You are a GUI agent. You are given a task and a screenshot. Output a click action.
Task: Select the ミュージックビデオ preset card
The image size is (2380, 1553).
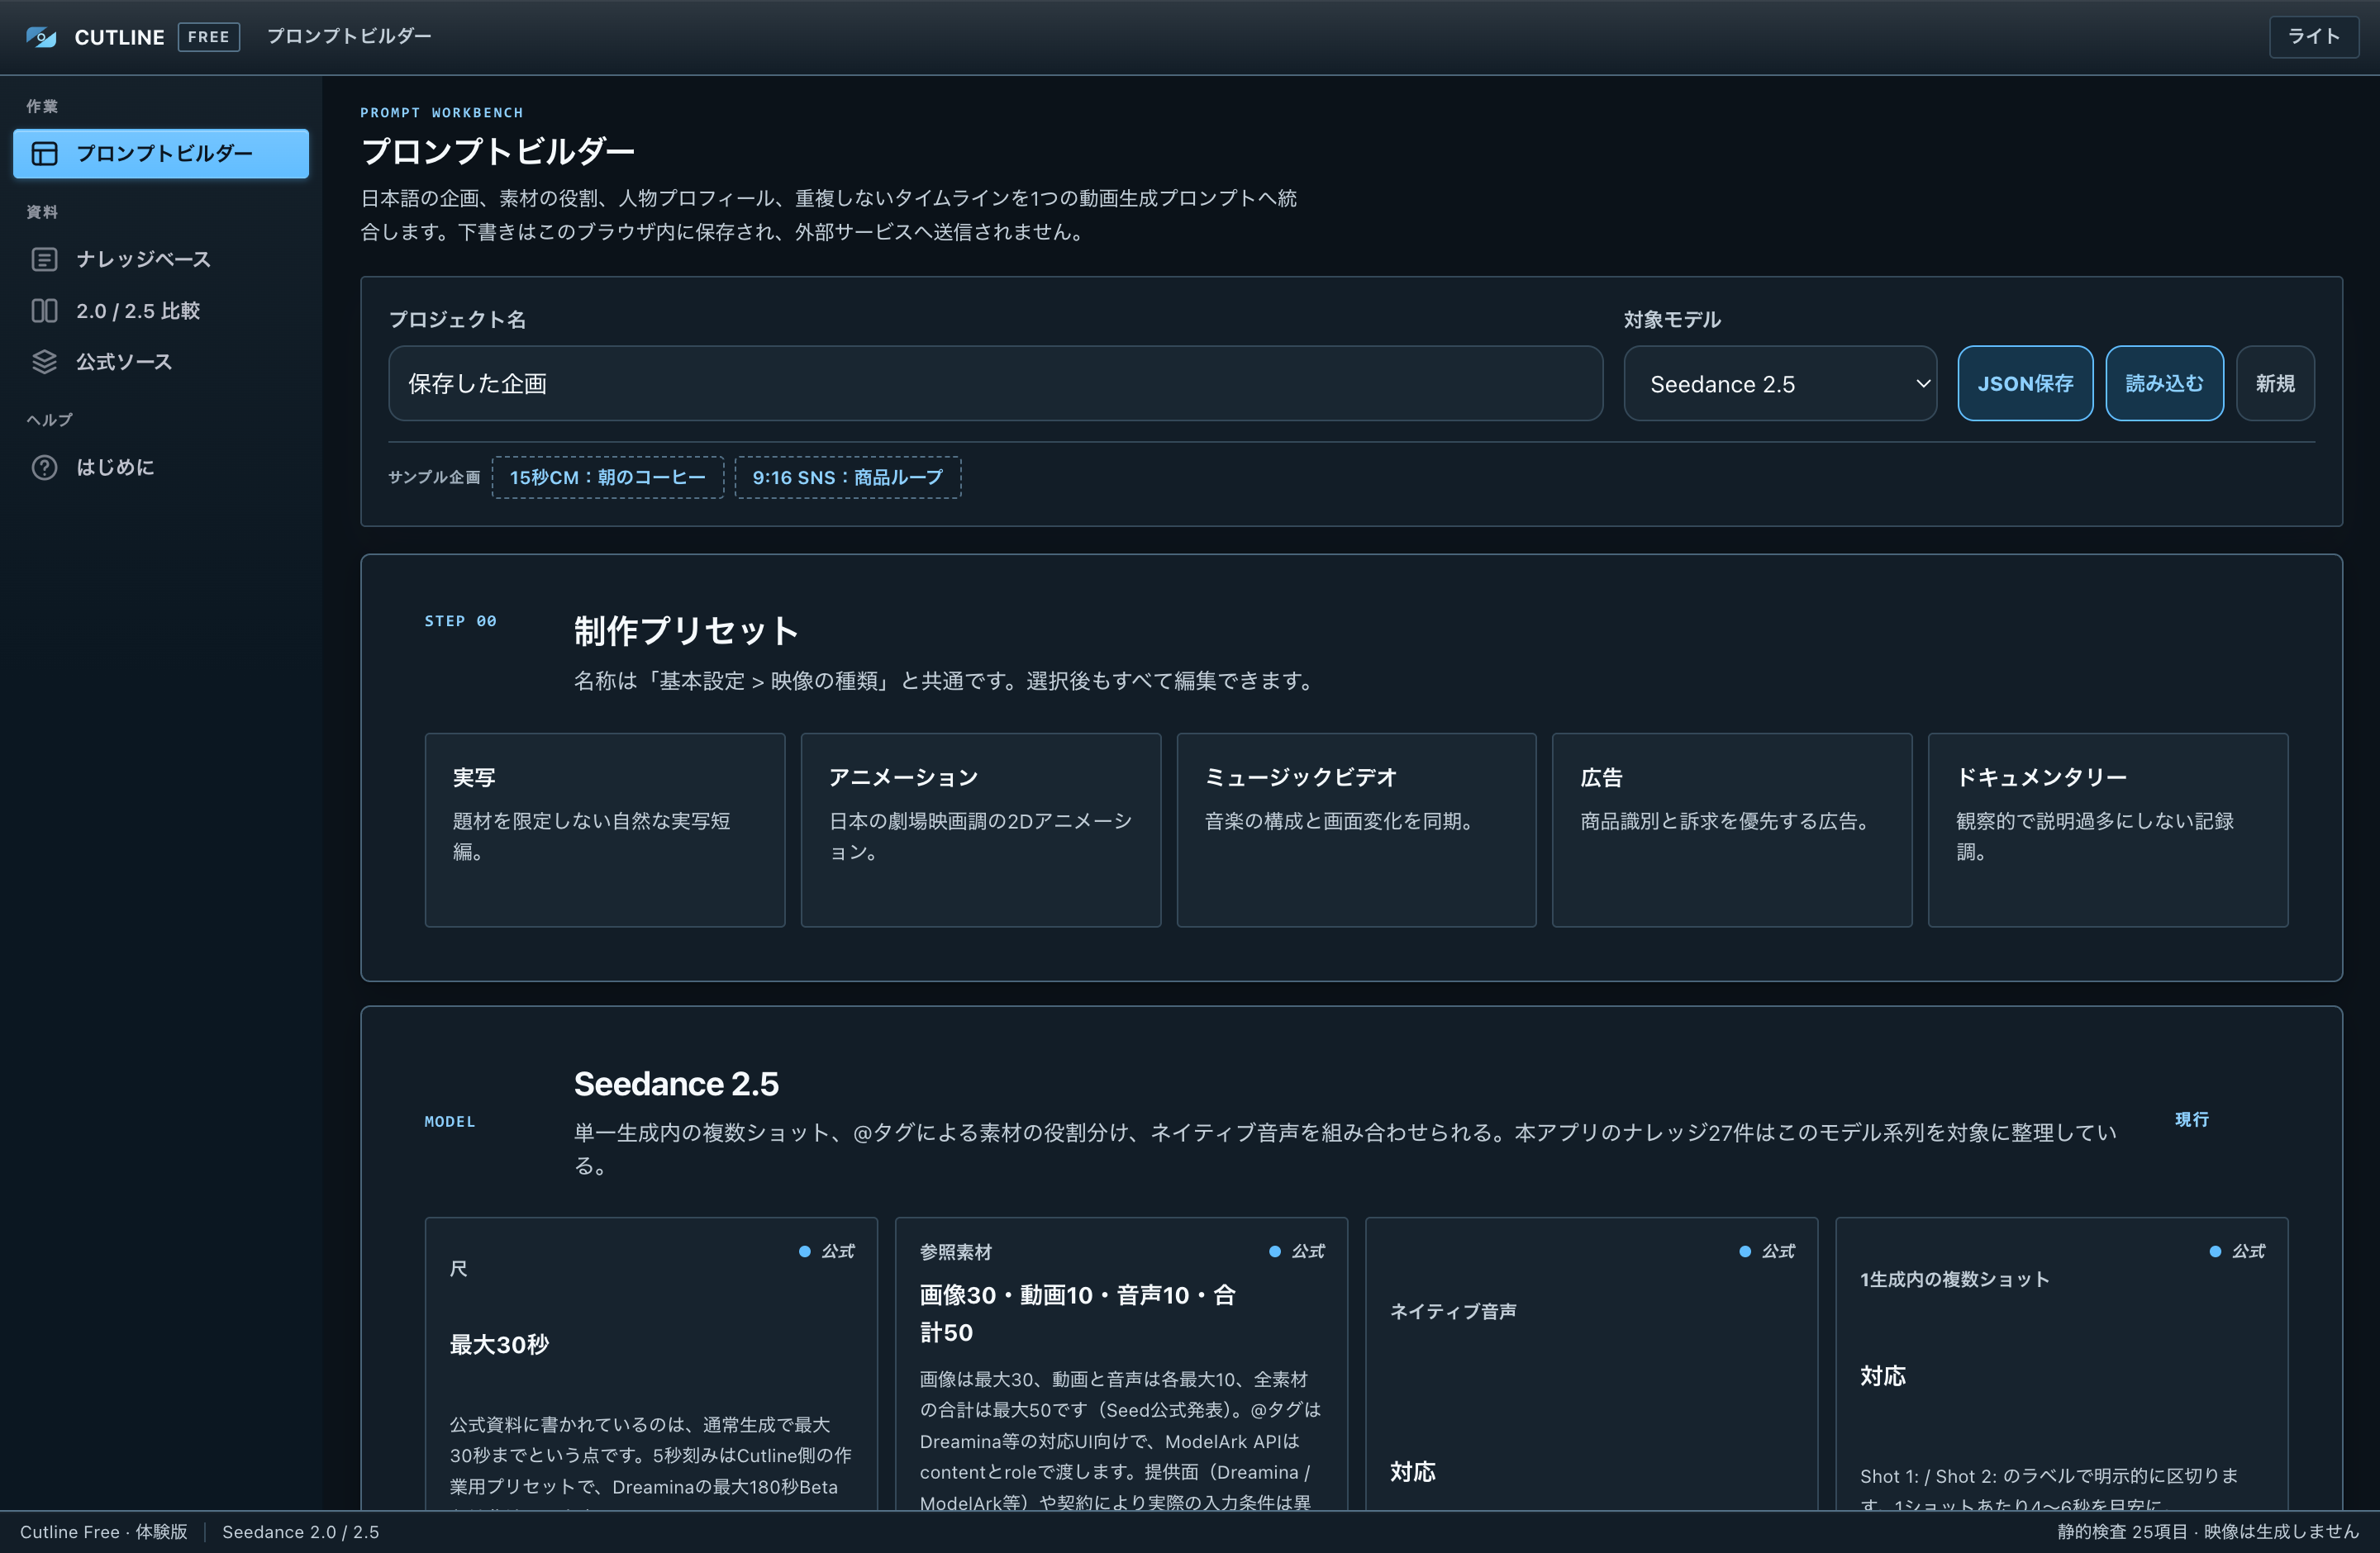coord(1356,830)
